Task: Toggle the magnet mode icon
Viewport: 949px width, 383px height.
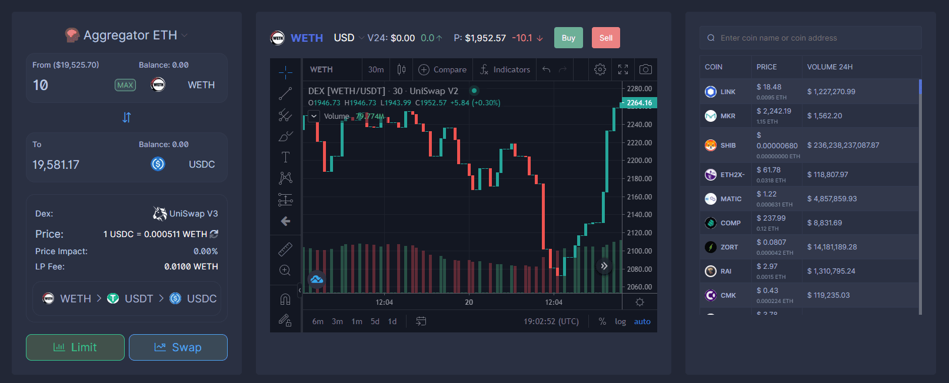Action: click(x=285, y=299)
